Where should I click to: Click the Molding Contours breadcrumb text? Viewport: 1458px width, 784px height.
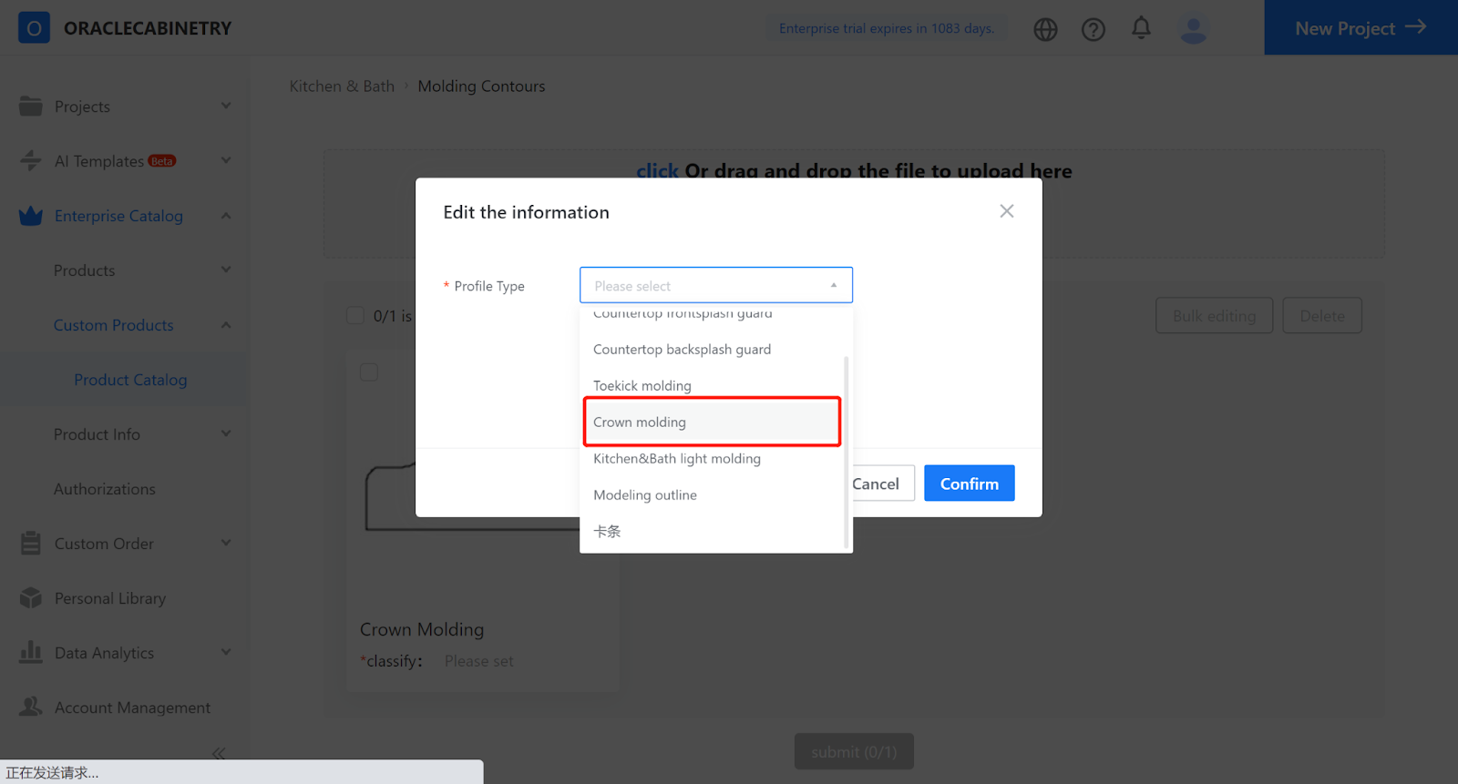point(481,87)
